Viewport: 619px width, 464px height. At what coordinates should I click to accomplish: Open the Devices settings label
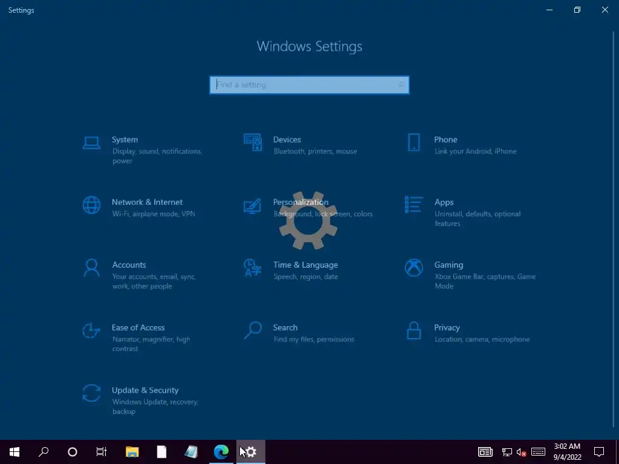[287, 140]
